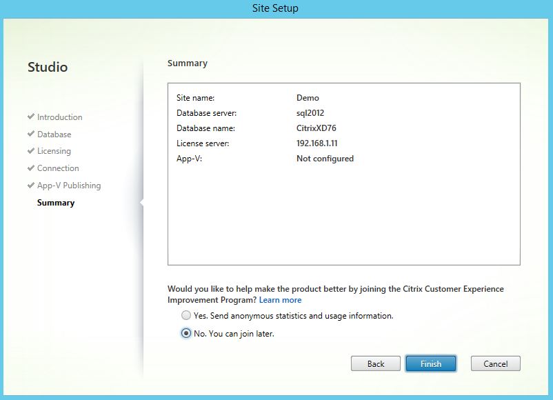Image resolution: width=553 pixels, height=400 pixels.
Task: Go to the Summary step in sidebar
Action: [56, 203]
